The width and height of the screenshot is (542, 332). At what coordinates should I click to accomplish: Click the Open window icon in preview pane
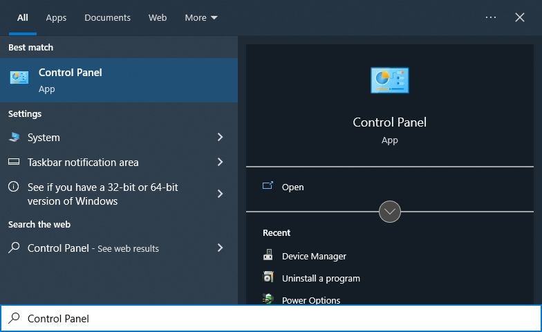268,185
